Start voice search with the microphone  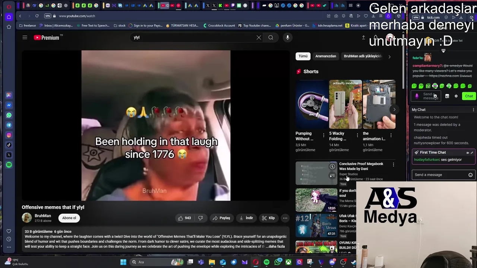[287, 37]
